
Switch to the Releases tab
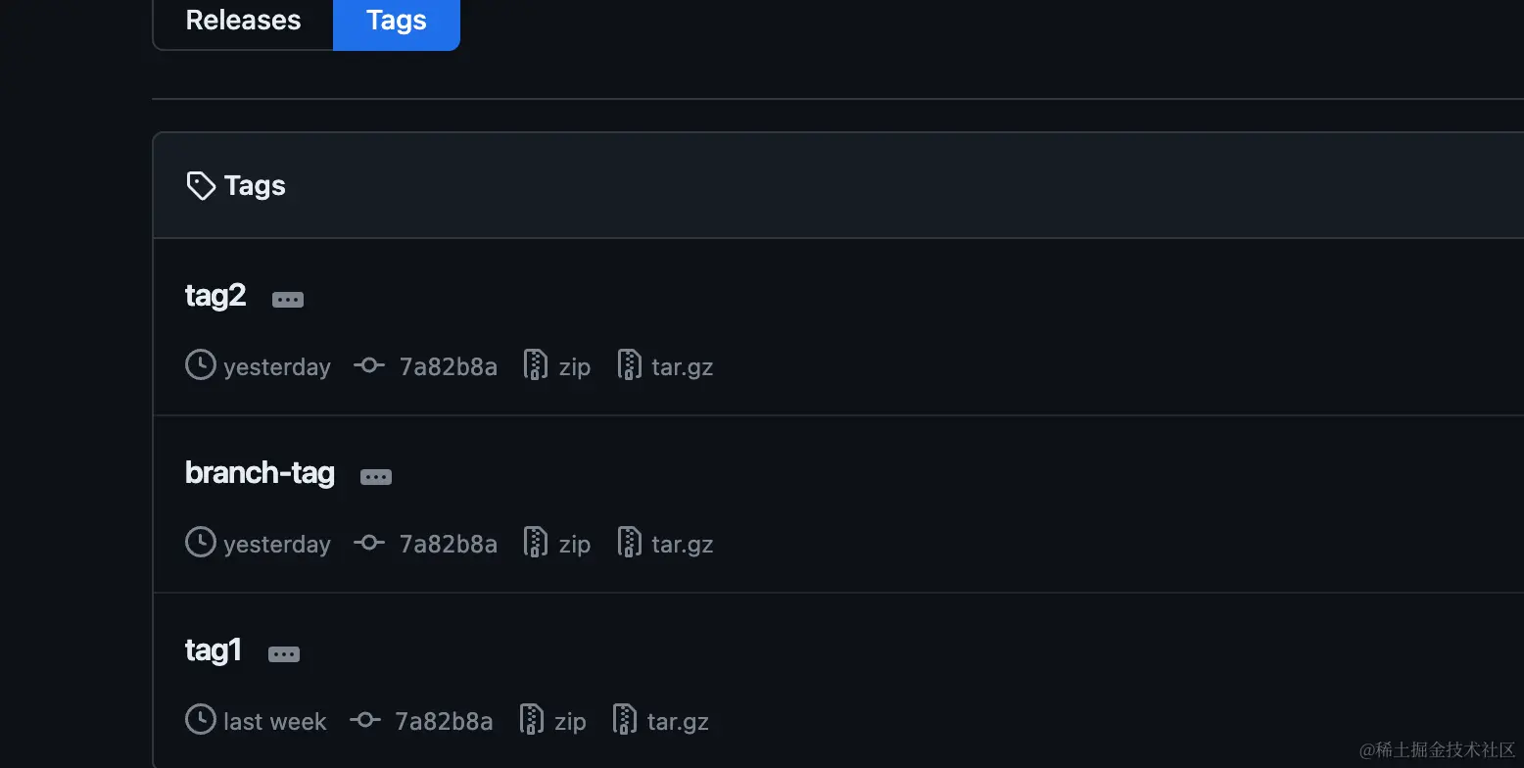[x=243, y=21]
